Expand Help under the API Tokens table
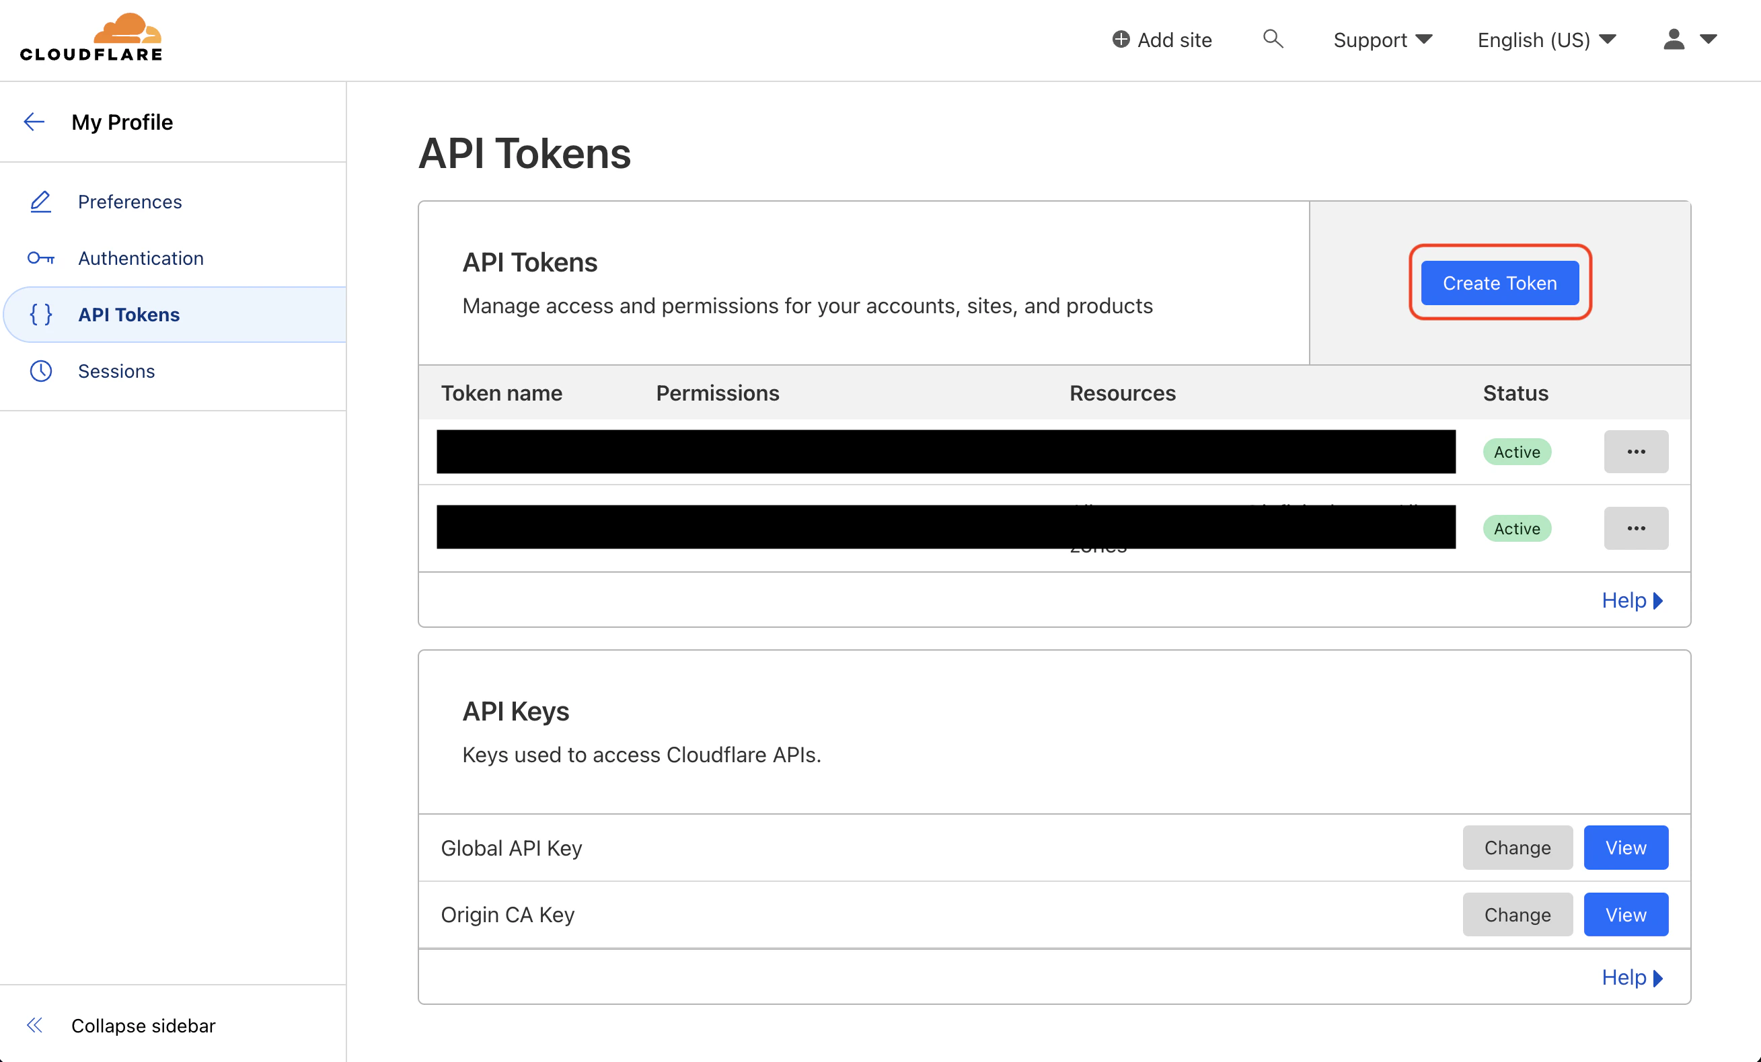The height and width of the screenshot is (1062, 1761). click(1633, 600)
